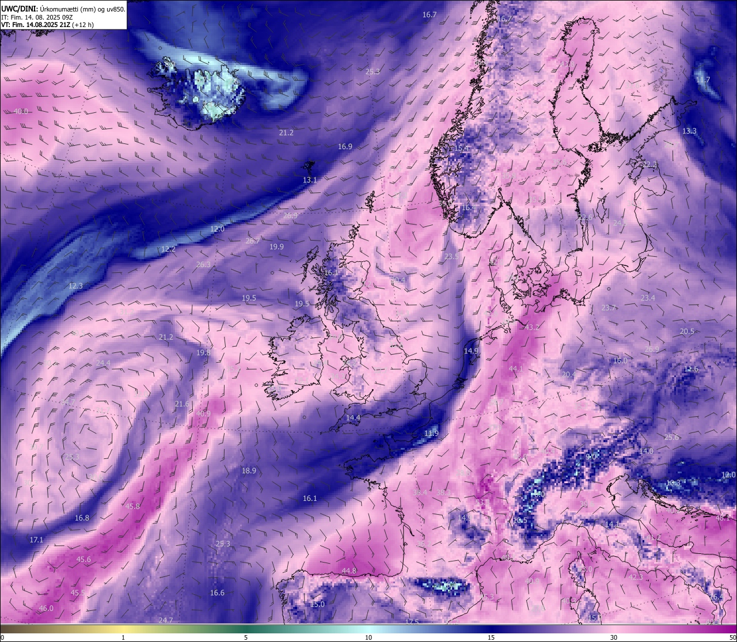737x642 pixels.
Task: Click the 14.4 value label
Action: coord(353,418)
